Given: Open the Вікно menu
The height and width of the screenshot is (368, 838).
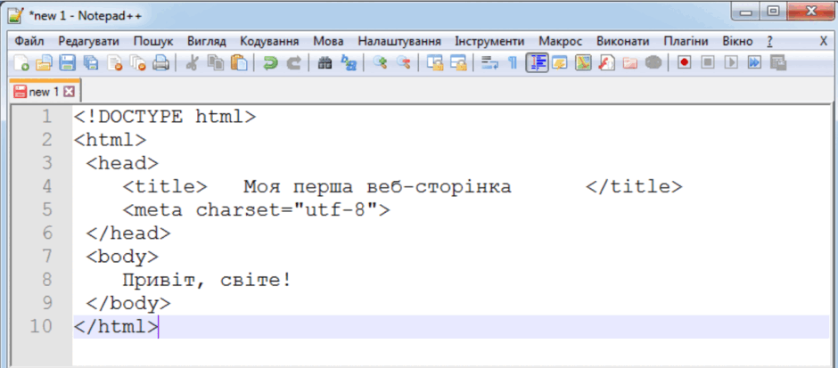Looking at the screenshot, I should [737, 41].
